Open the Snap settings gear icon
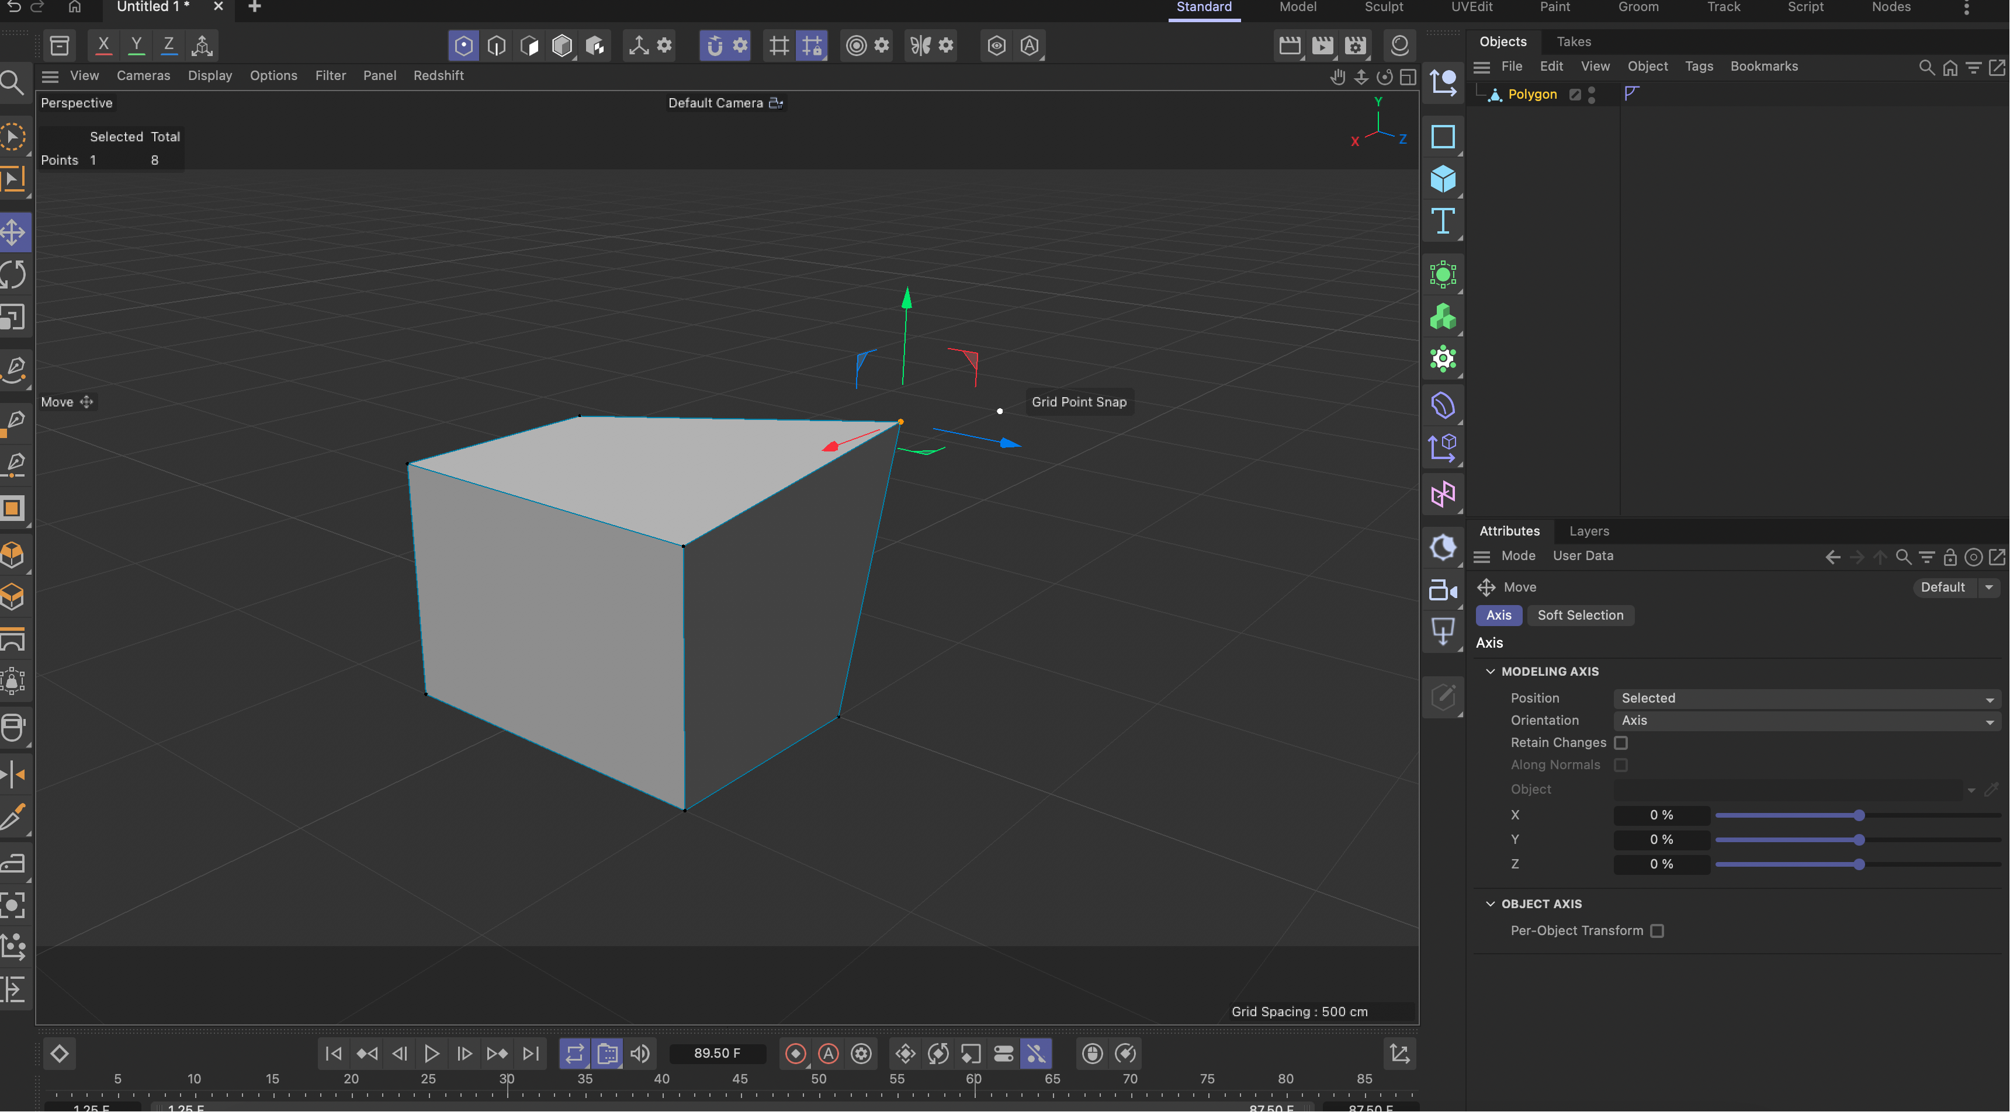The height and width of the screenshot is (1112, 2010). pyautogui.click(x=739, y=45)
